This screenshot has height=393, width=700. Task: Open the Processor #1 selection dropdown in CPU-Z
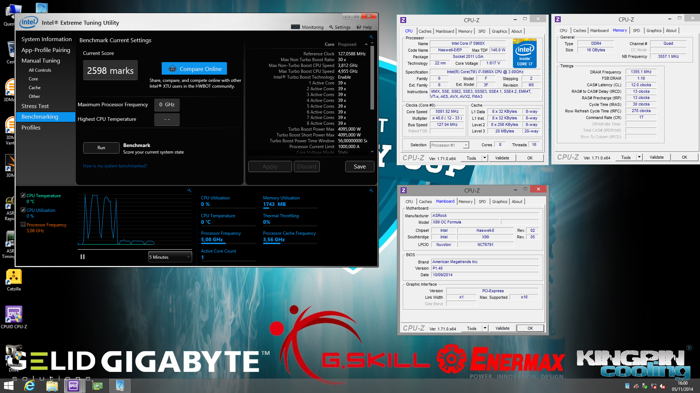pyautogui.click(x=449, y=145)
